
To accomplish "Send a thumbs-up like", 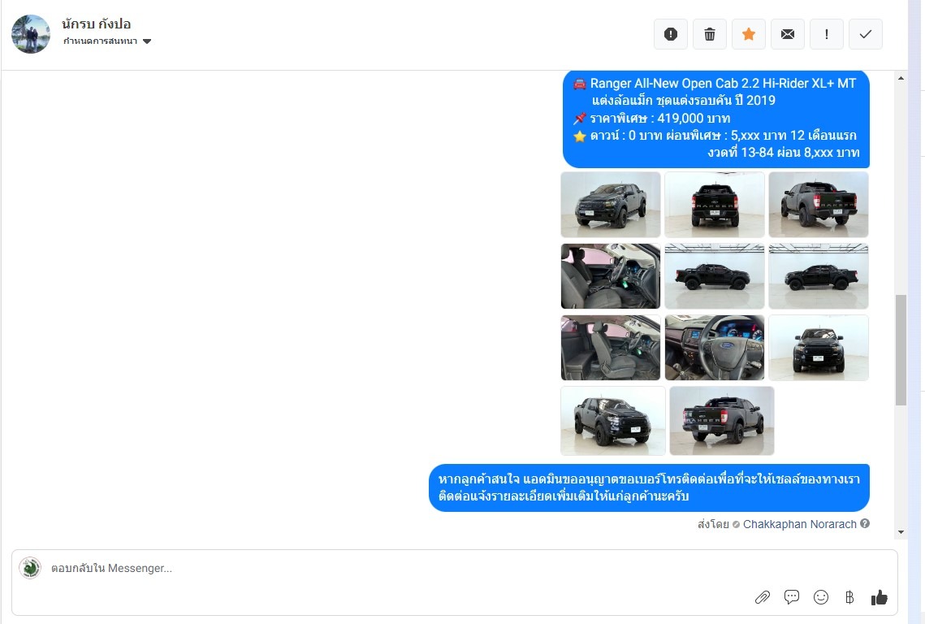I will click(879, 597).
